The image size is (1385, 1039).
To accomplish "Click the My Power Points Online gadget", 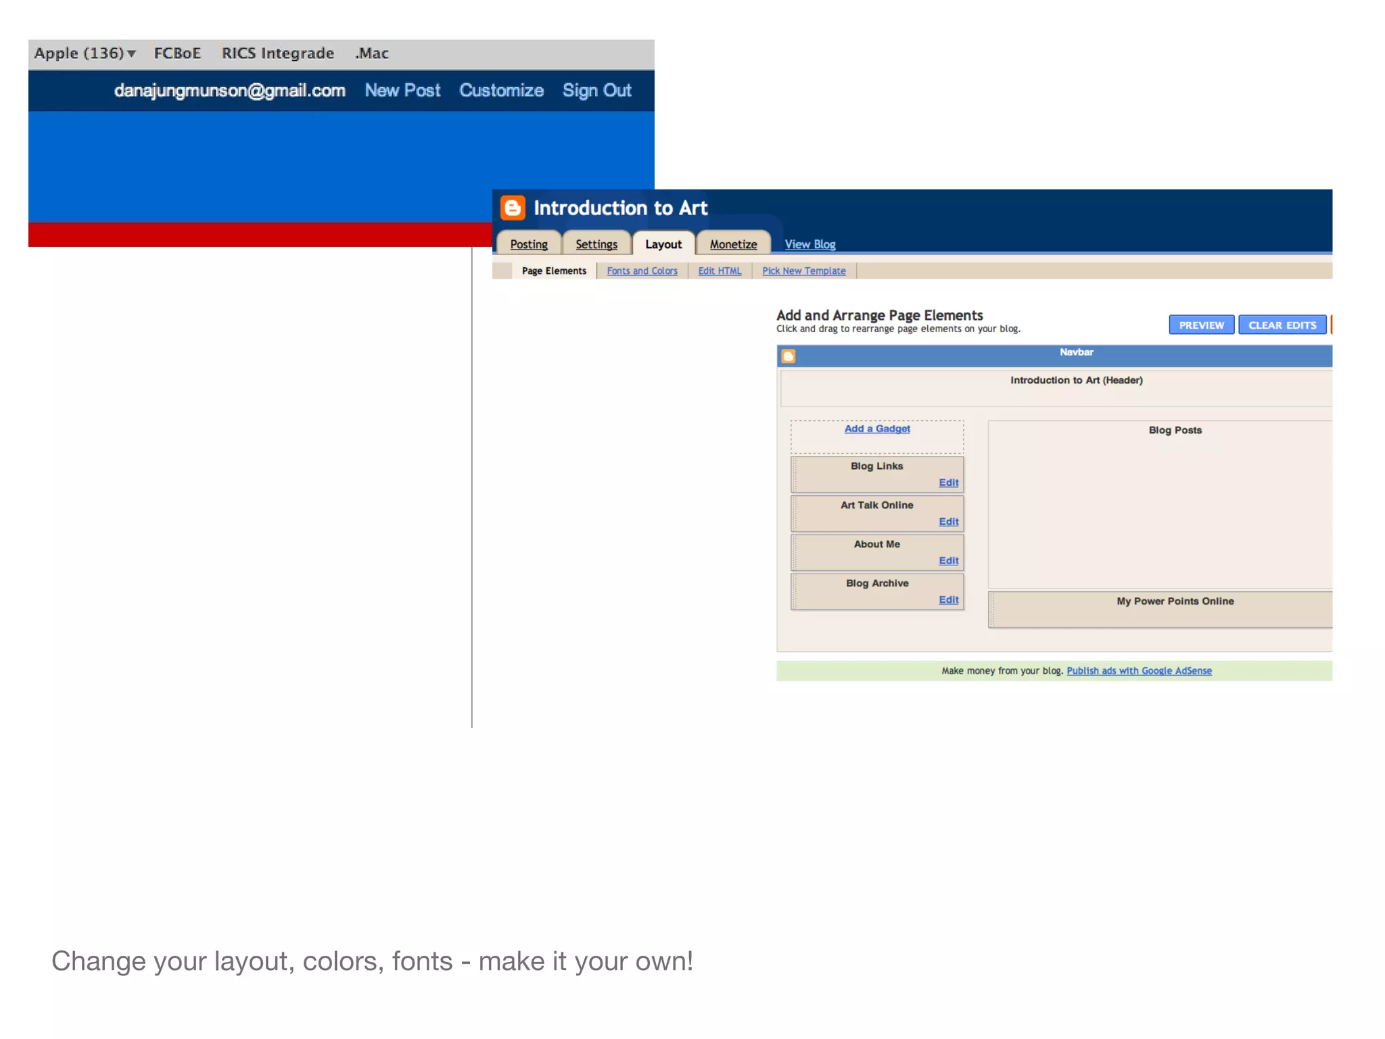I will (1160, 609).
